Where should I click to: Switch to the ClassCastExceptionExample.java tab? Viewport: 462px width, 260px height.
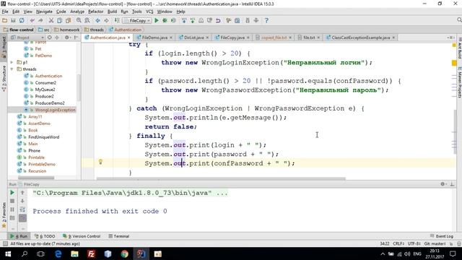[x=361, y=38]
